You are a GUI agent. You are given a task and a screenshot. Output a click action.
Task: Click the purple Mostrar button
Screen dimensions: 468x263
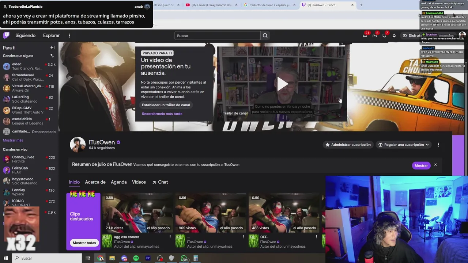421,165
